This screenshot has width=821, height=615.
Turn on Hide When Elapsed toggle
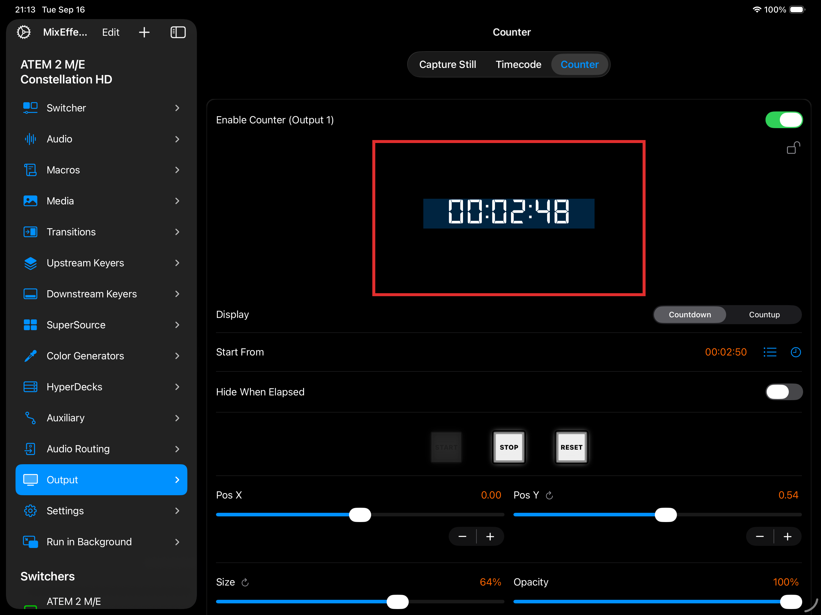click(x=784, y=392)
